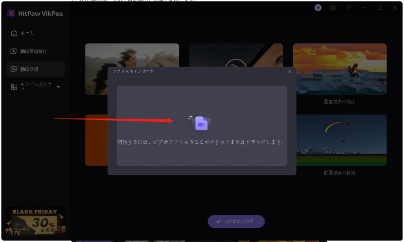Select the paraglider 動画遅延の解消 thumbnail
The image size is (404, 242).
tap(339, 140)
